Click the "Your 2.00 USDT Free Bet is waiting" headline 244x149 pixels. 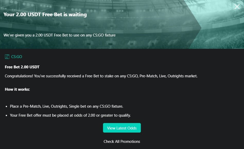point(45,15)
